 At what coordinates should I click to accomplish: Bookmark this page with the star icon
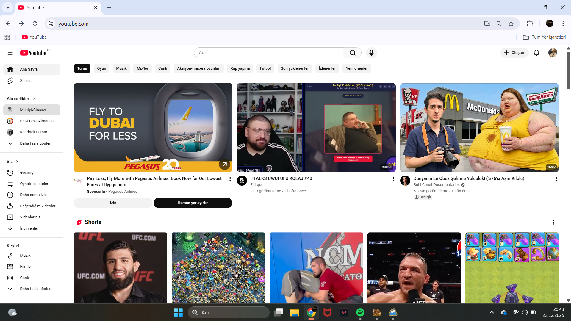pyautogui.click(x=511, y=24)
